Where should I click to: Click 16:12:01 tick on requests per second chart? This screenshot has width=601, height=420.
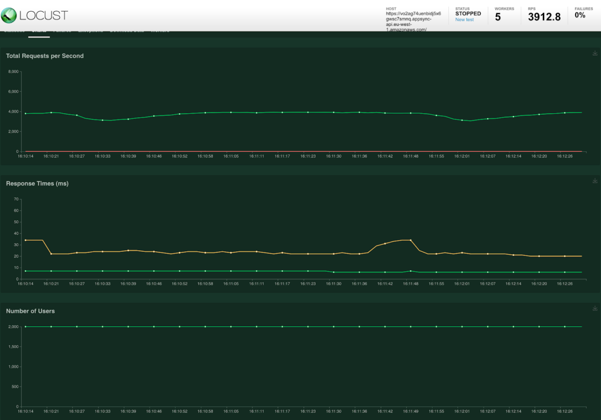pyautogui.click(x=462, y=156)
